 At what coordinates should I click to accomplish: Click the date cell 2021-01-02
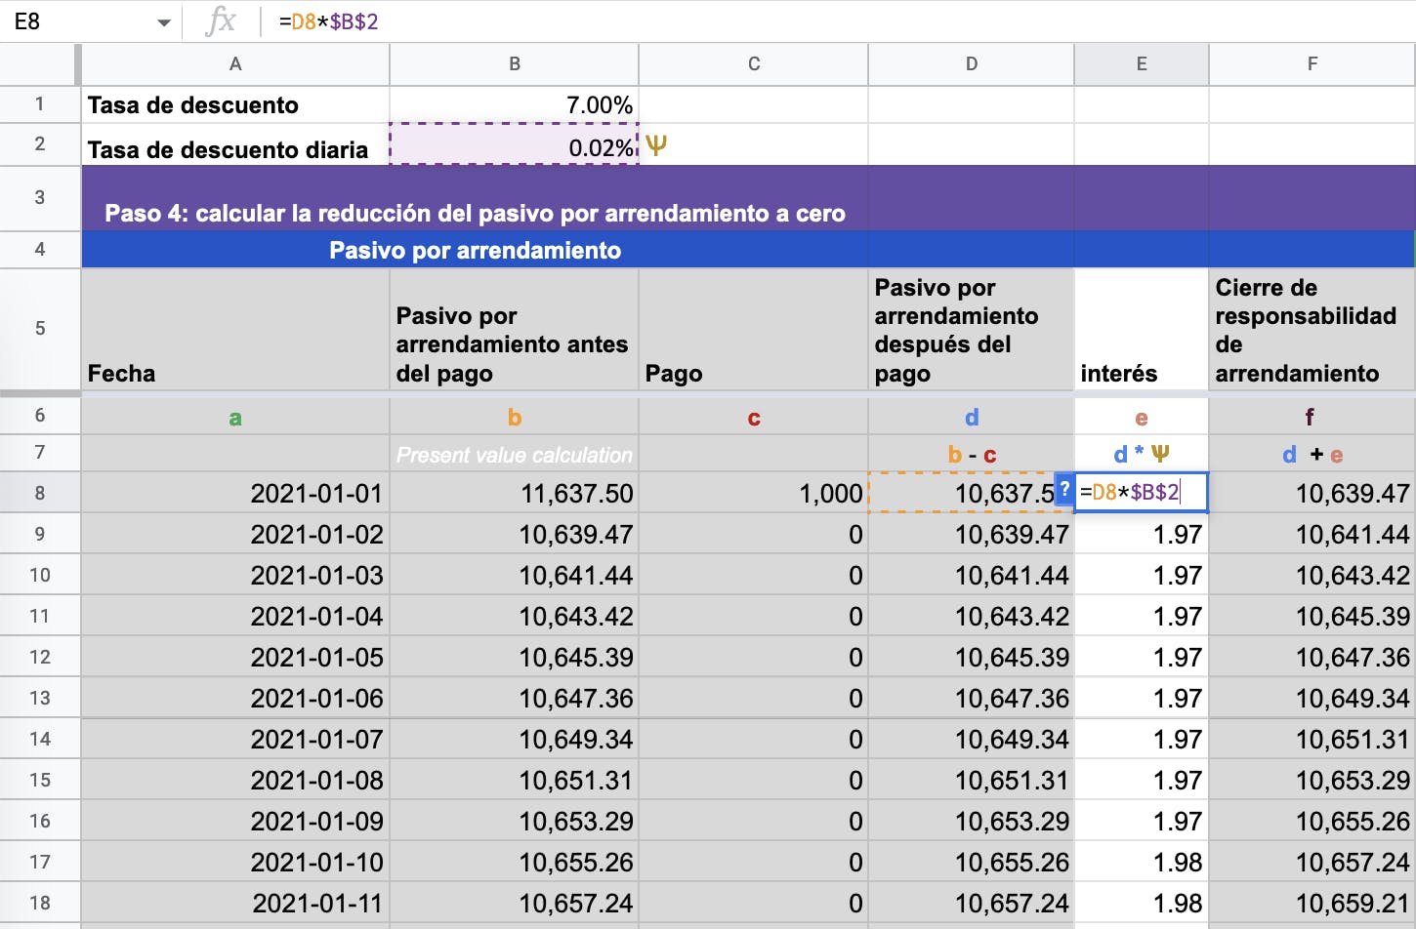click(x=235, y=534)
